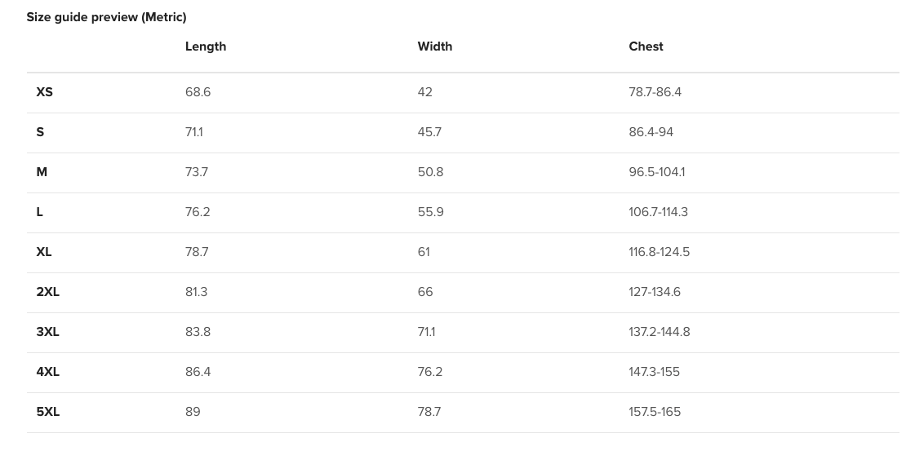The image size is (915, 460).
Task: Select the XL size row label
Action: click(x=44, y=252)
